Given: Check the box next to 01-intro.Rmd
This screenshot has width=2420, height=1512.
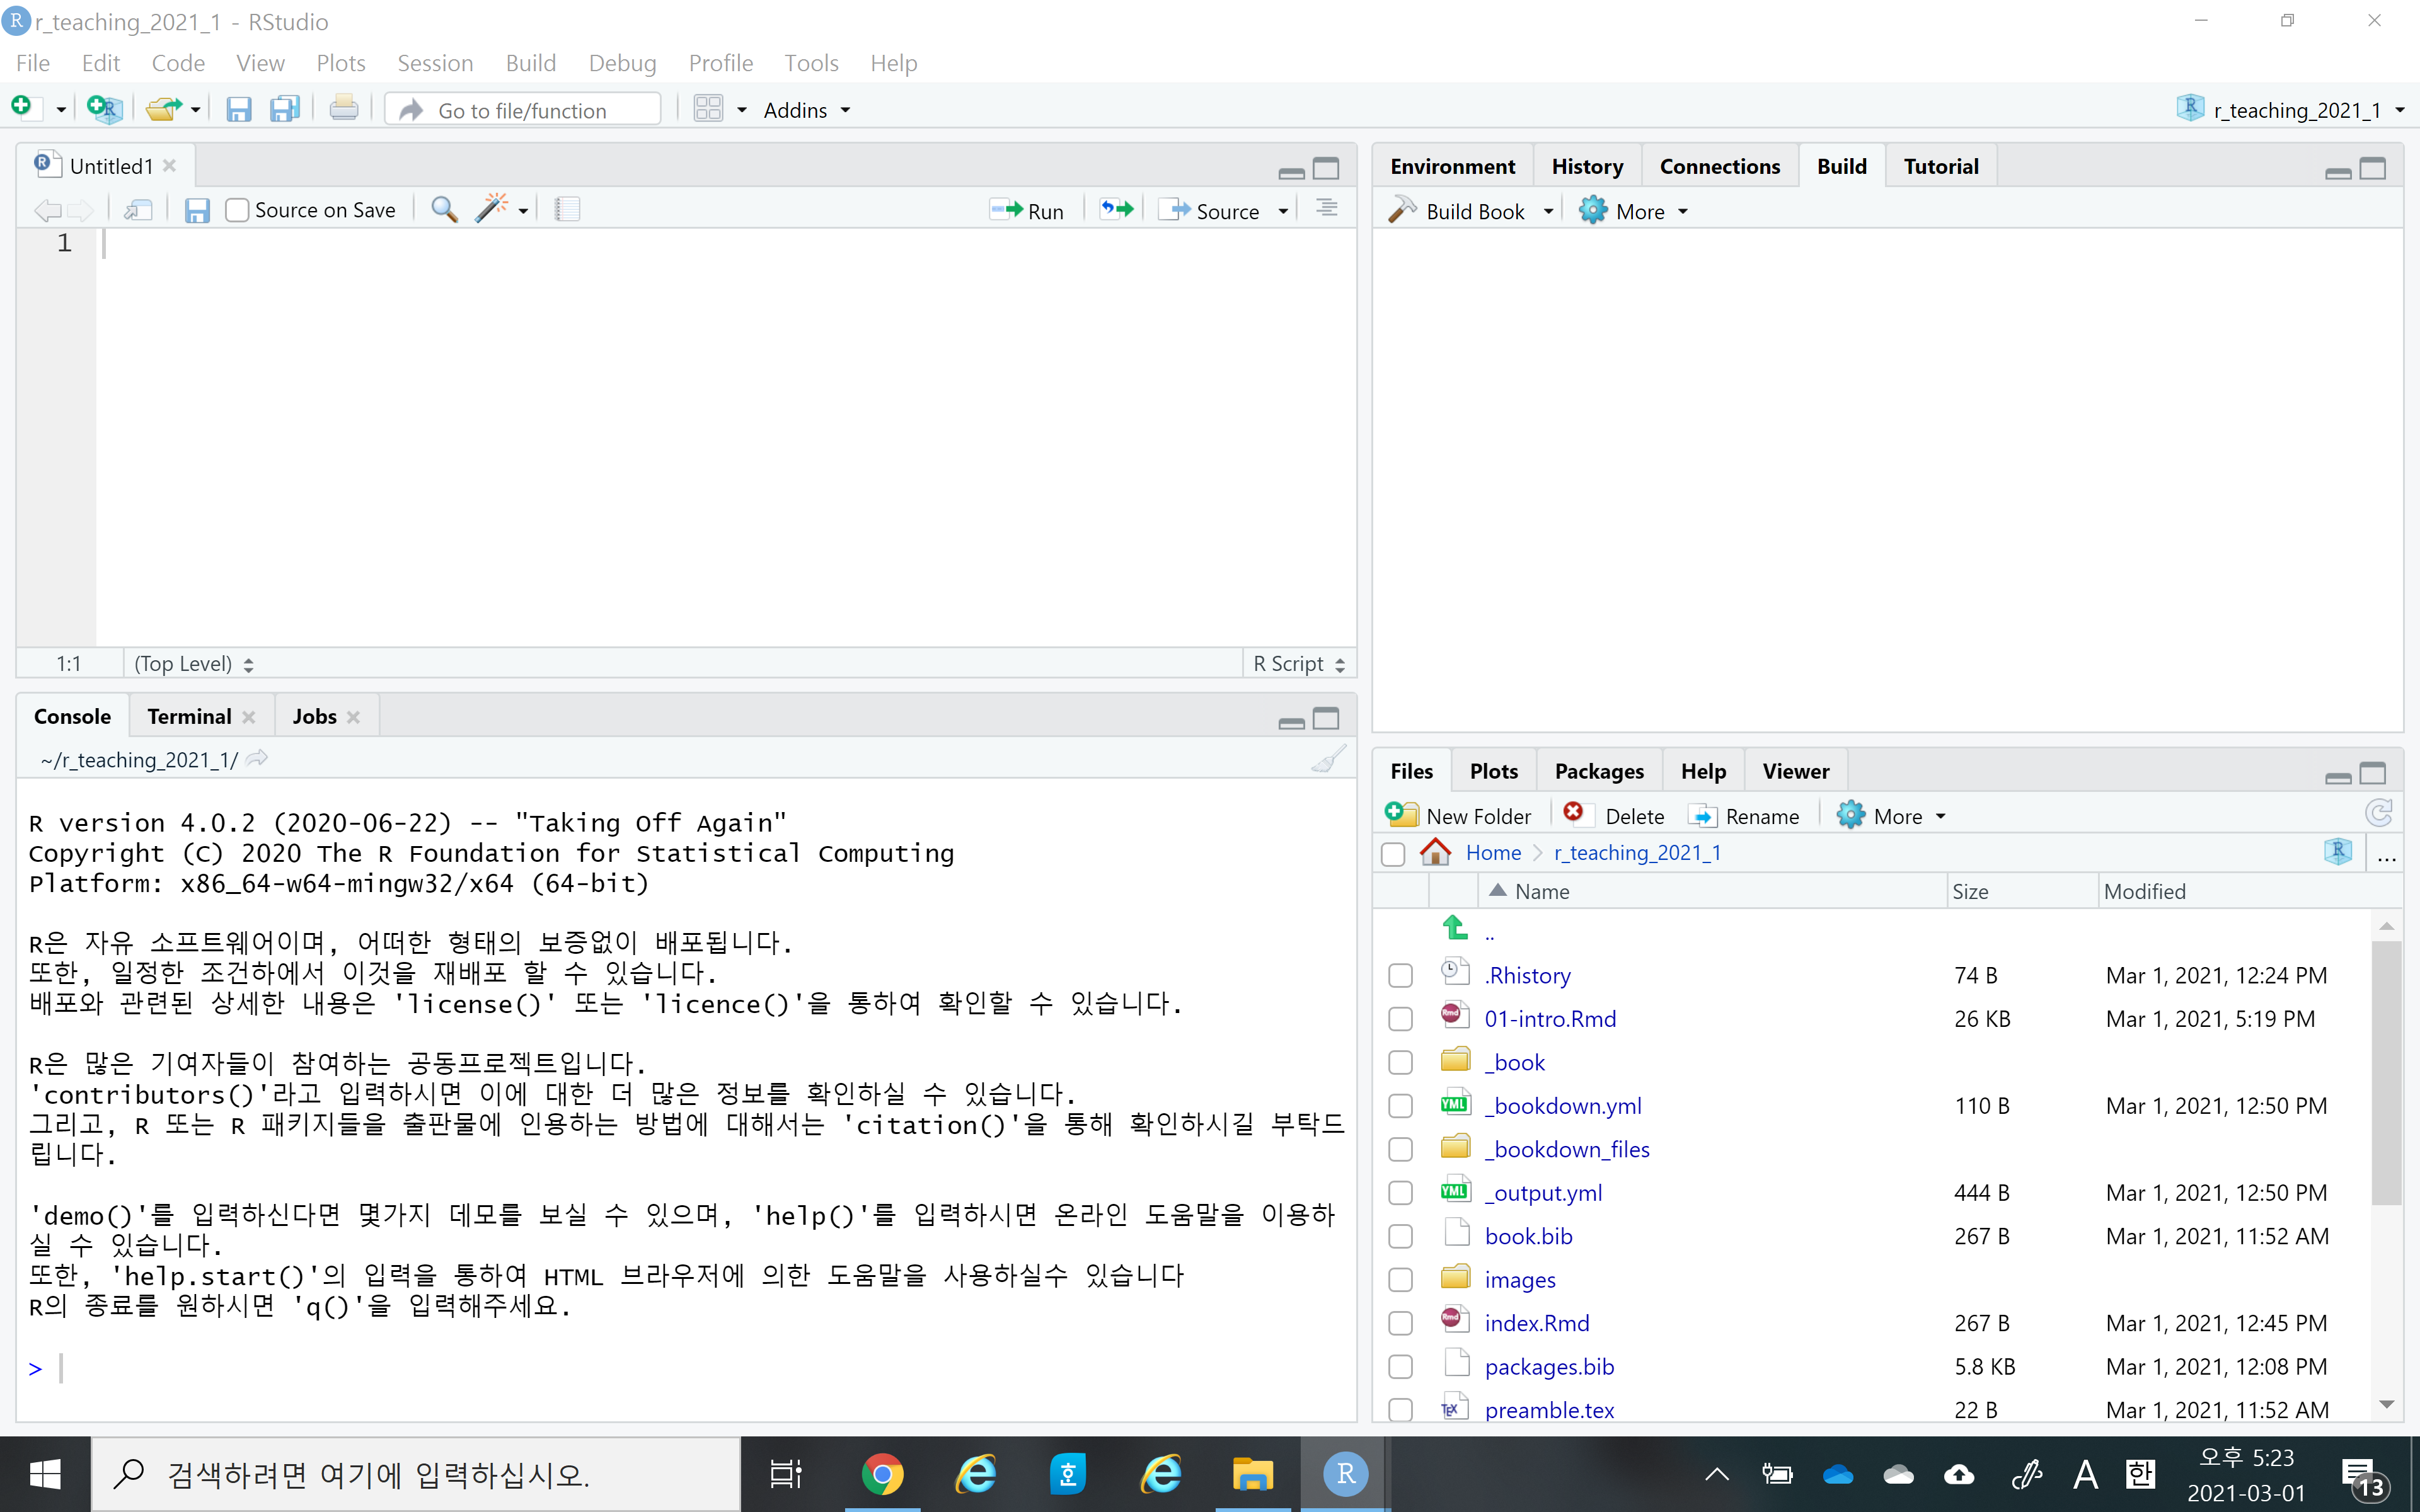Looking at the screenshot, I should click(x=1400, y=1019).
